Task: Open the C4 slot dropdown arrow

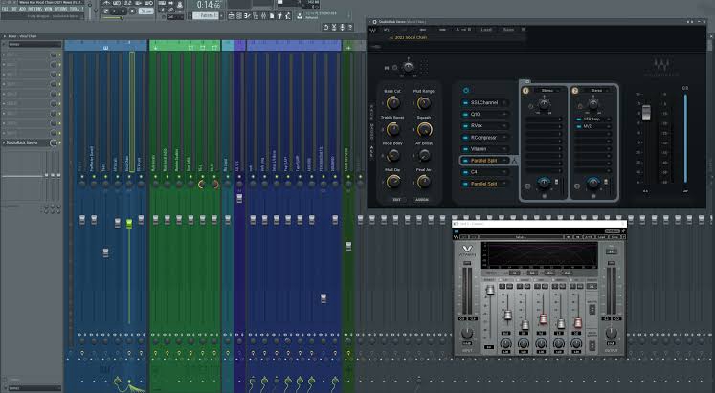Action: 504,172
